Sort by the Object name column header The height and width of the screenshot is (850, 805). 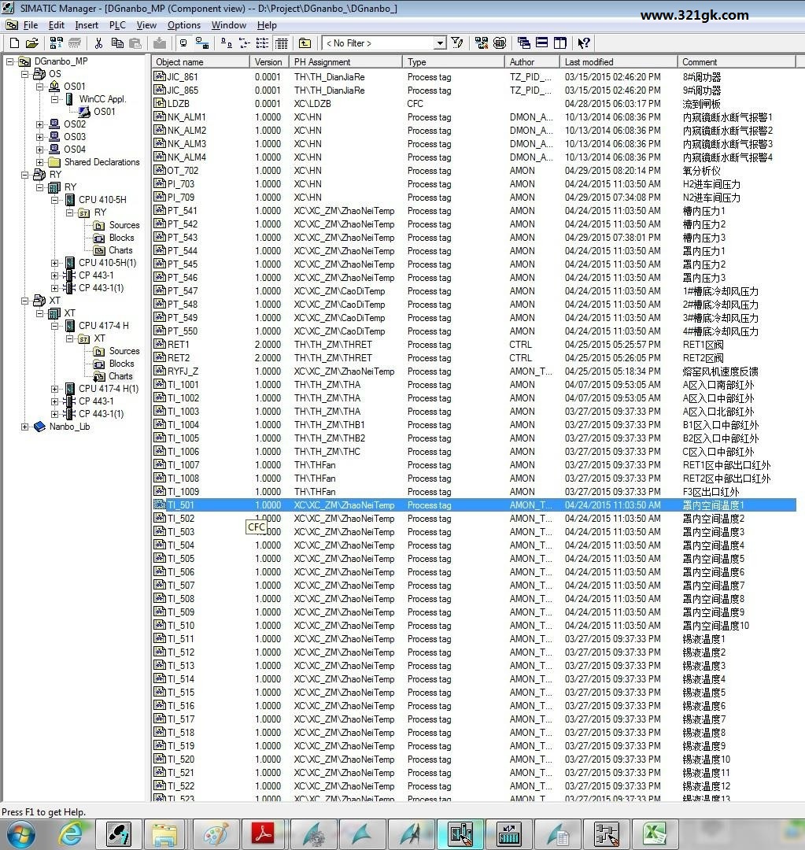(x=201, y=62)
